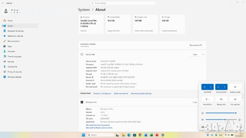Click Rename this PC button
Viewport: 246px width, 138px height.
tap(196, 45)
